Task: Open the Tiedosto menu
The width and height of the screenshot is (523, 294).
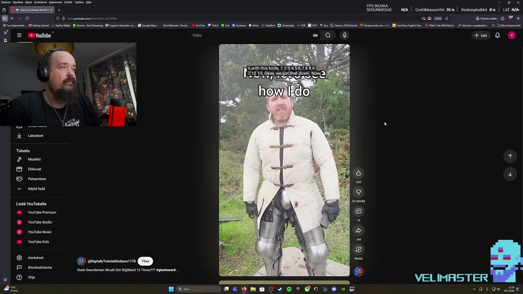Action: click(x=6, y=2)
